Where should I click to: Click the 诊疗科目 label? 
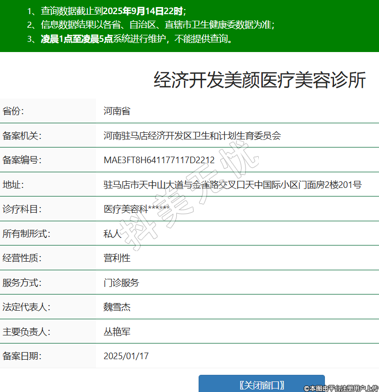[x=22, y=209]
